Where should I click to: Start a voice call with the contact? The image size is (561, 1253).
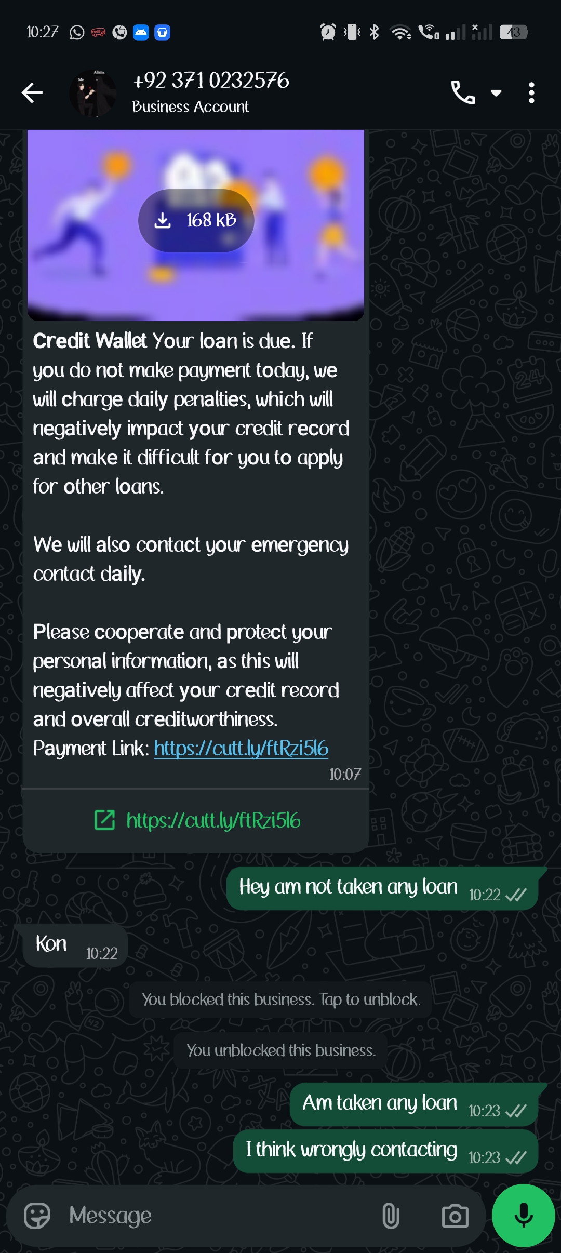coord(462,93)
